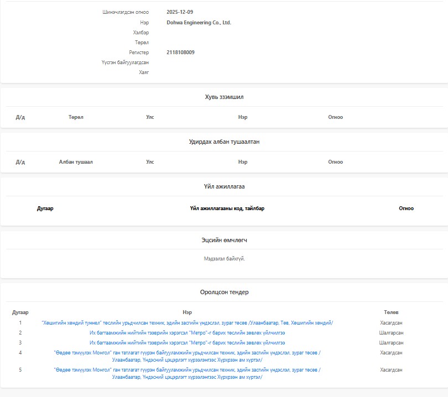This screenshot has height=397, width=448.
Task: Click the "Үйл ажиллагаа" section heading
Action: click(225, 186)
